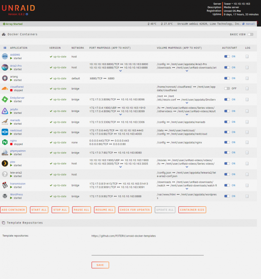Open the jellyfin container name link
Image resolution: width=261 pixels, height=279 pixels.
point(14,109)
